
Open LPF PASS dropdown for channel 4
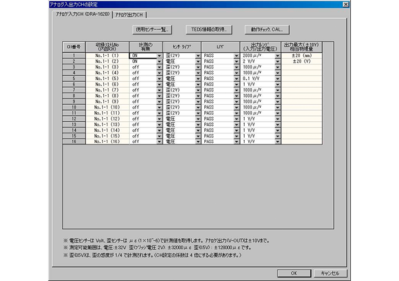click(236, 73)
